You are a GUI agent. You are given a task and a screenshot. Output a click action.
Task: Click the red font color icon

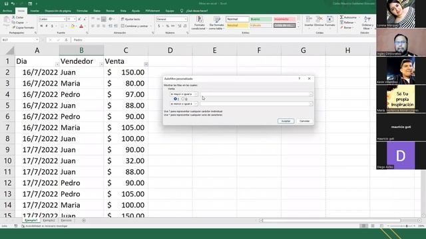[81, 26]
